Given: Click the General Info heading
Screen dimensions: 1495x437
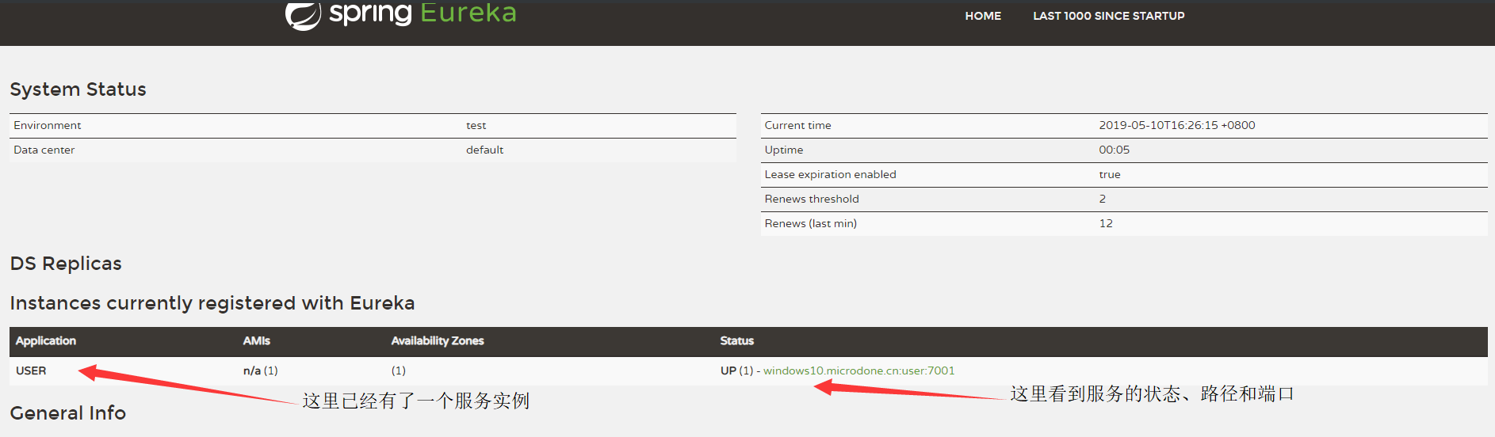Looking at the screenshot, I should point(67,413).
